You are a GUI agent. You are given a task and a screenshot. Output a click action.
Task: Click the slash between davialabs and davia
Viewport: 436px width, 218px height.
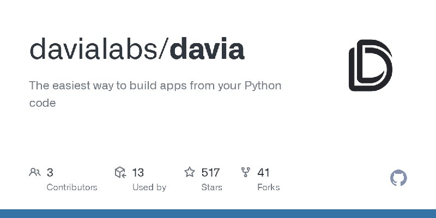click(164, 50)
